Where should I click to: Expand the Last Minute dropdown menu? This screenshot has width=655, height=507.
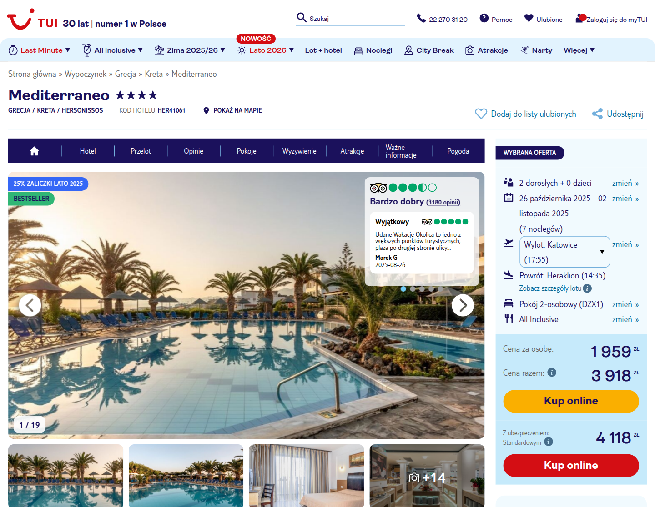tap(40, 50)
